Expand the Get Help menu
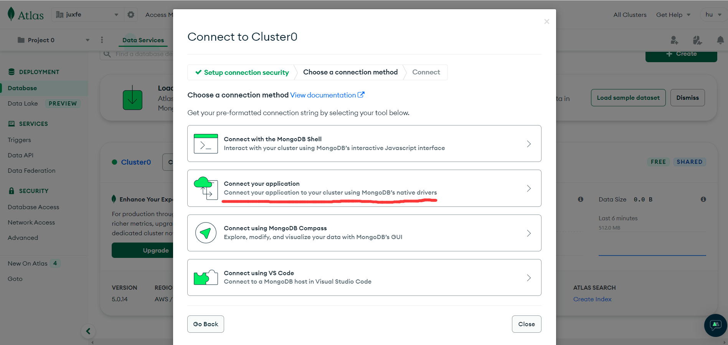This screenshot has width=728, height=345. click(673, 15)
